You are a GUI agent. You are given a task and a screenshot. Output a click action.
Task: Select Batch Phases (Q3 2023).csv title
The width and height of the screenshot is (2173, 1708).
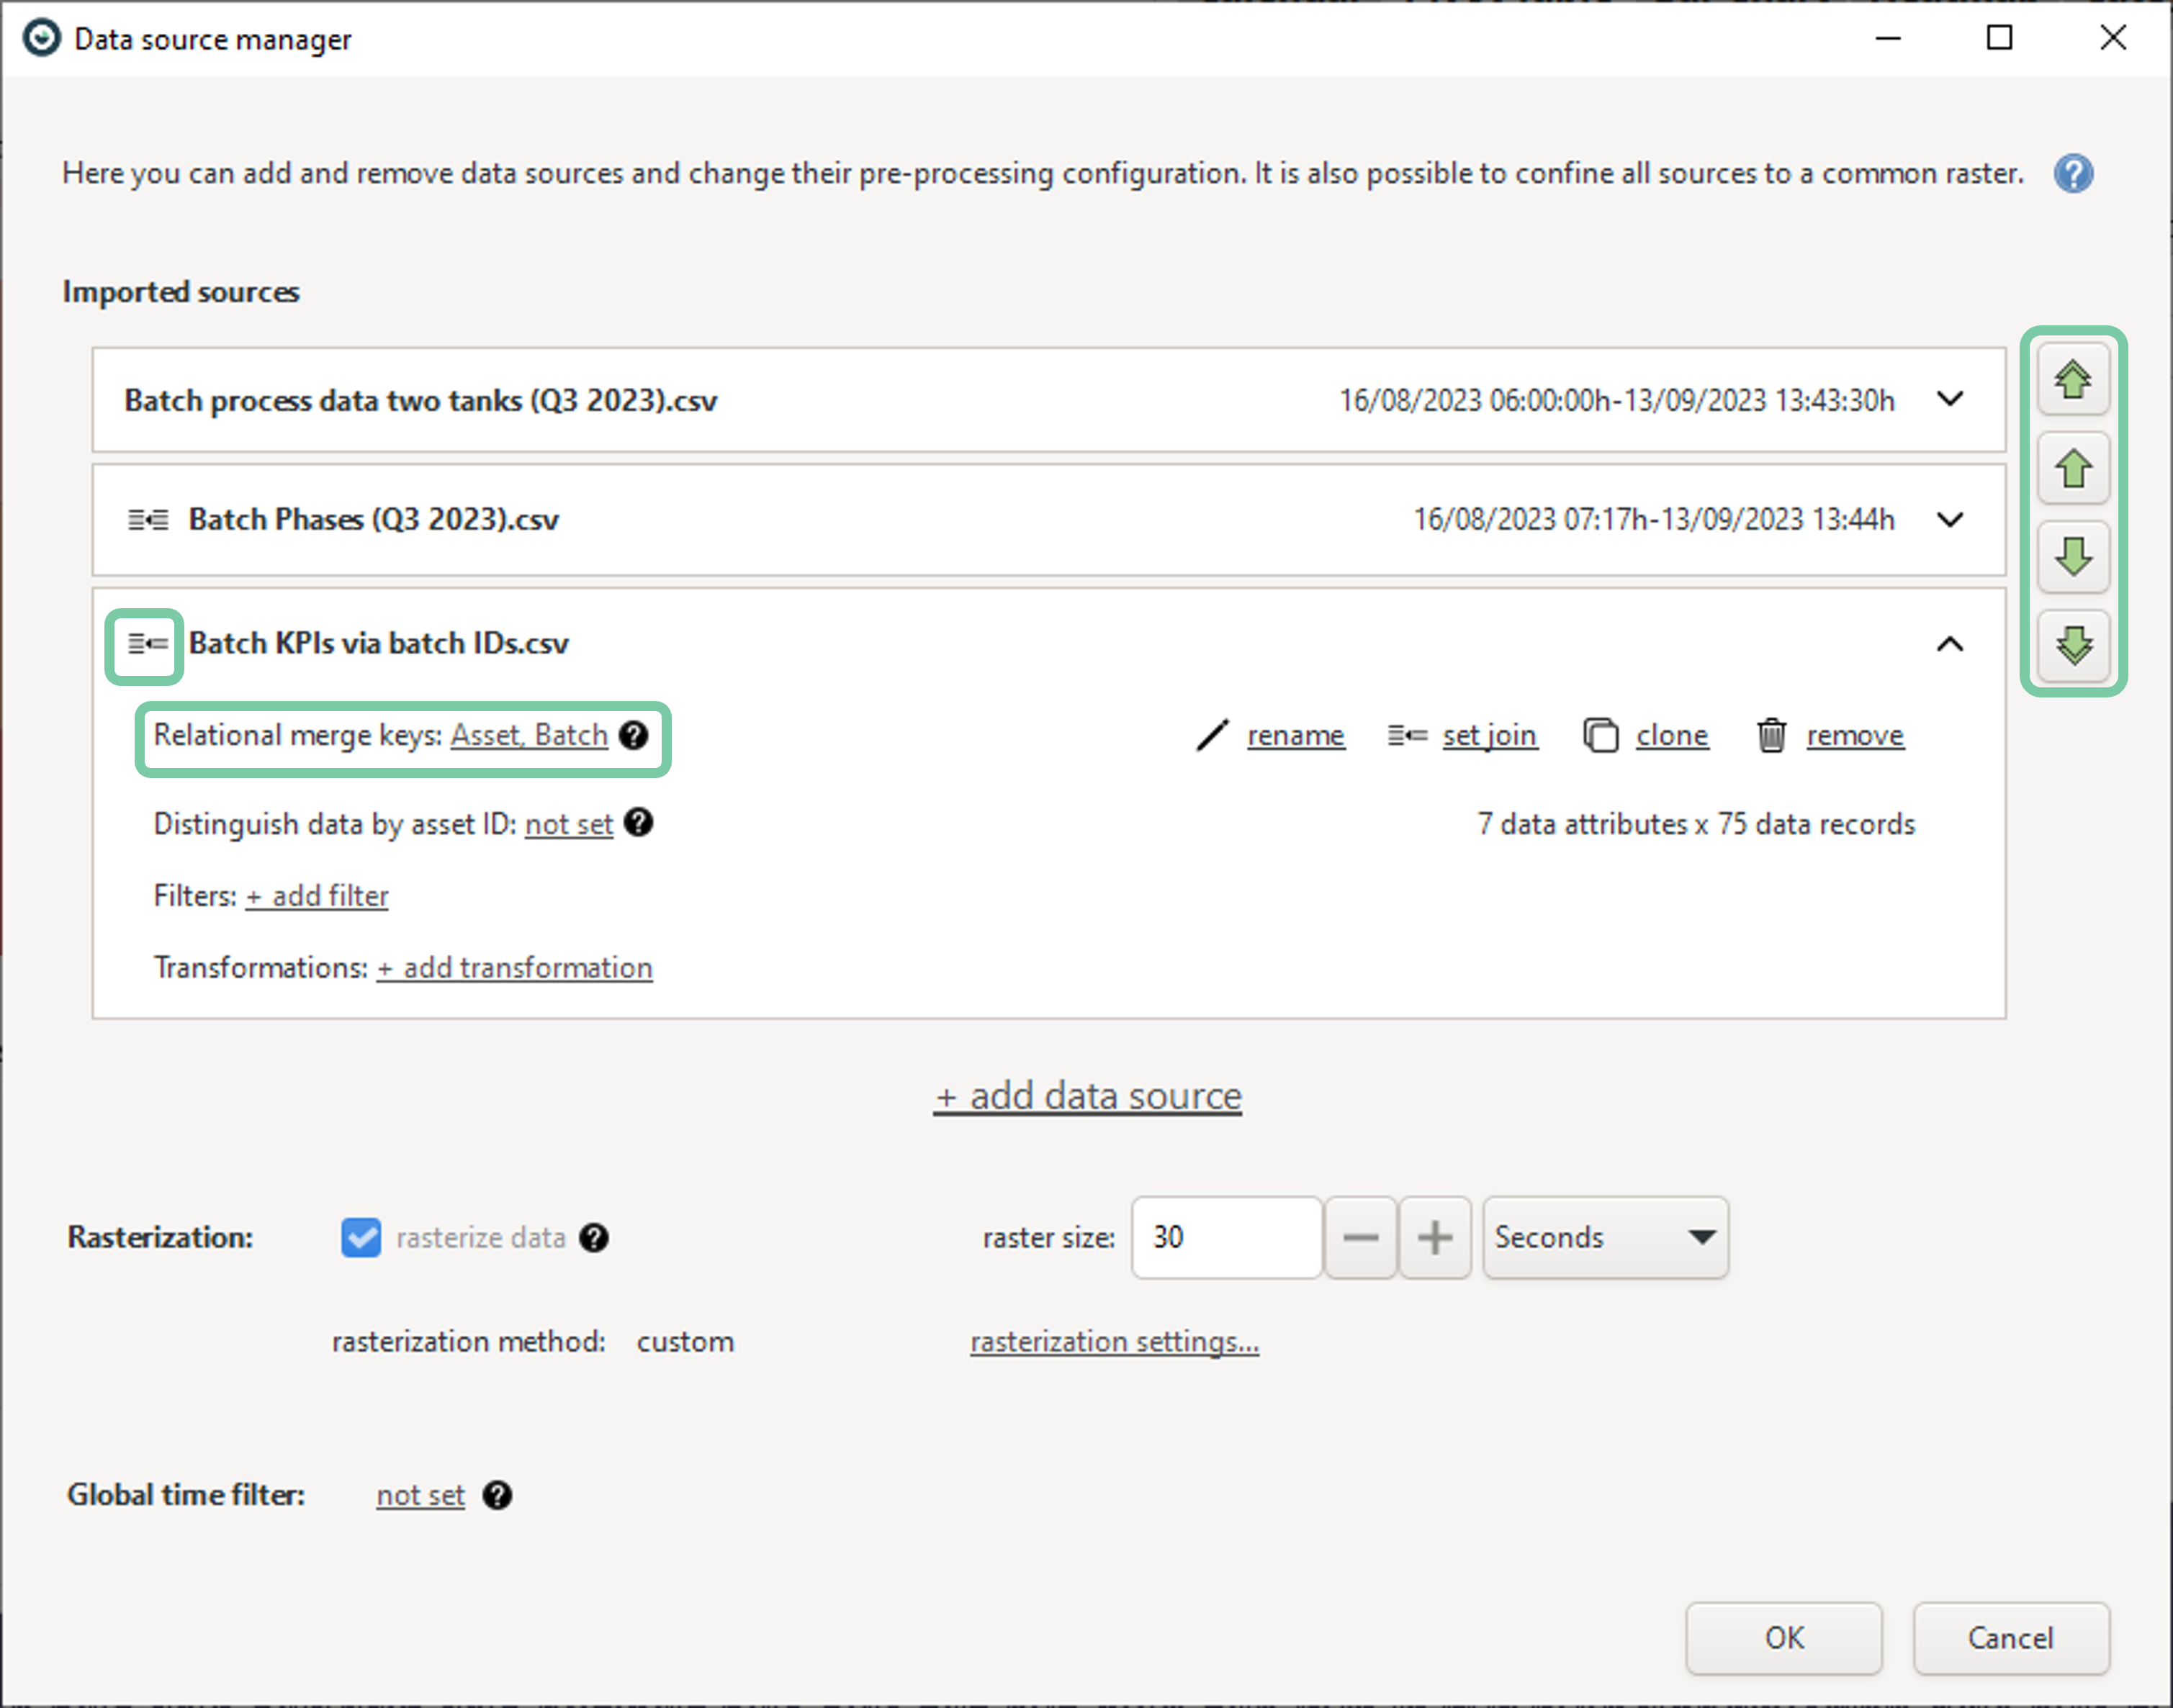coord(373,520)
